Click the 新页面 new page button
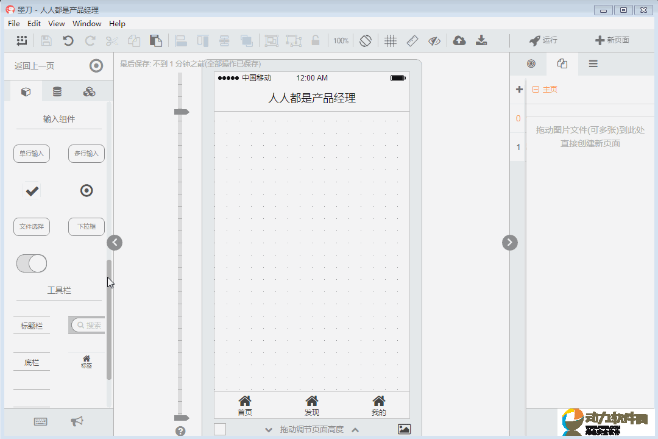 (x=612, y=40)
